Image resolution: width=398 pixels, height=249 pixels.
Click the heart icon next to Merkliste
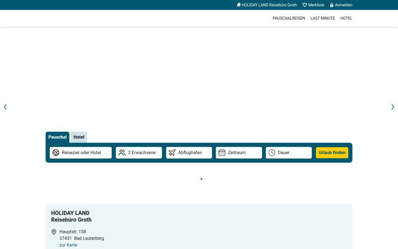(x=305, y=5)
